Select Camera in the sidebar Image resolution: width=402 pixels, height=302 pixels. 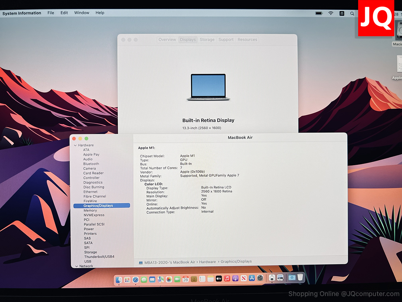click(89, 168)
